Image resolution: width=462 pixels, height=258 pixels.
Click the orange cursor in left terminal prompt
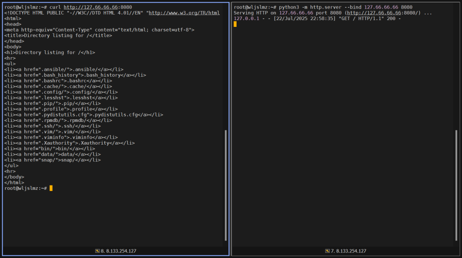coord(51,188)
